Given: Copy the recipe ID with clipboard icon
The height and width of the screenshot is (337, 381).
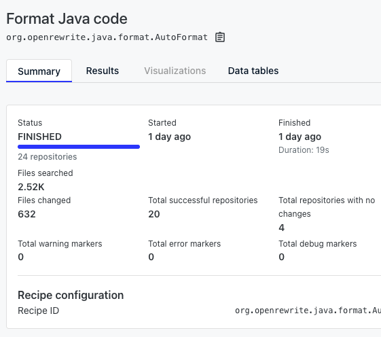Looking at the screenshot, I should [220, 37].
